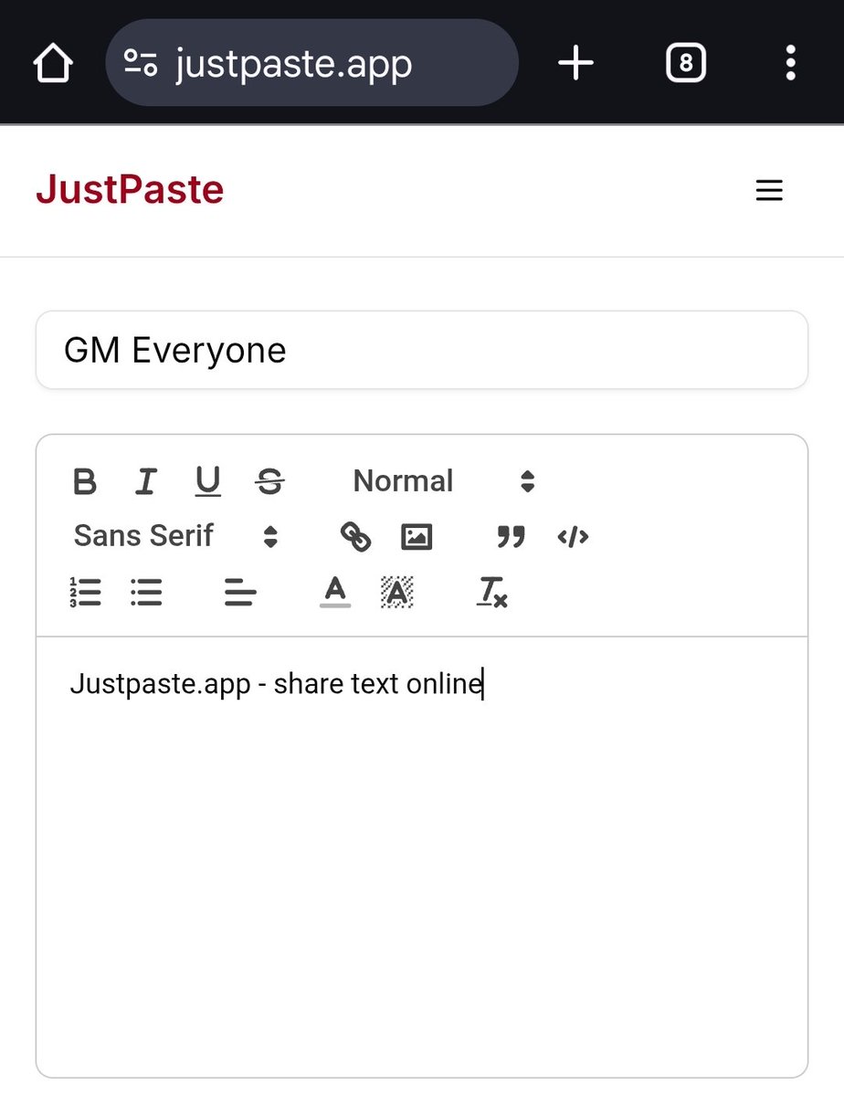Apply italic styling to text
This screenshot has width=844, height=1095.
pos(146,481)
